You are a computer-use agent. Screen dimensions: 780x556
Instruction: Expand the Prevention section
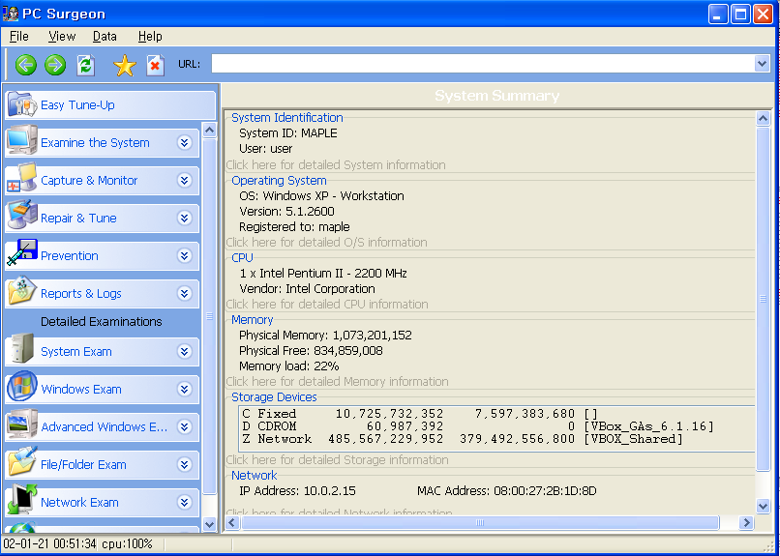click(x=184, y=256)
